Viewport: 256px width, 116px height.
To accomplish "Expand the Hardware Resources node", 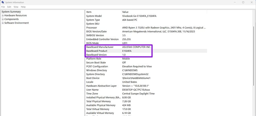I will point(3,15).
